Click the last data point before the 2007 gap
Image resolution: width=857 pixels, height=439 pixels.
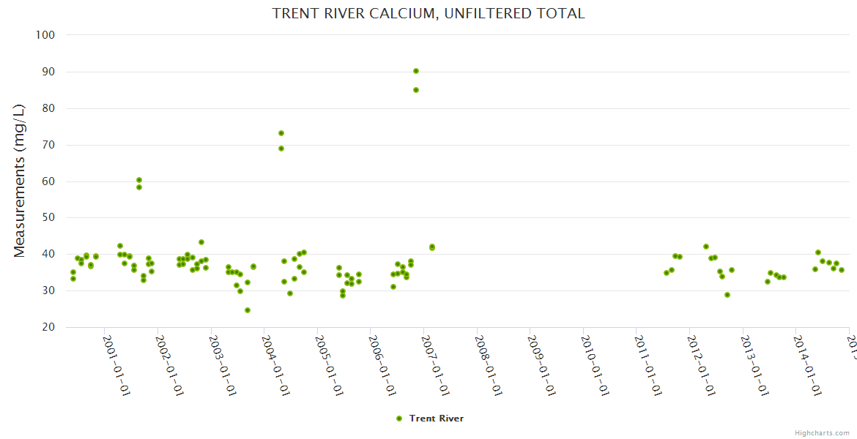click(432, 247)
